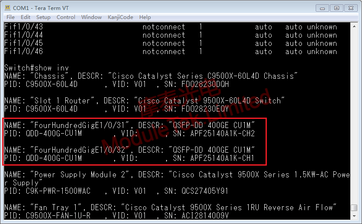Click the name FourHundredGigE1/0/32
The height and width of the screenshot is (224, 362).
[x=80, y=150]
